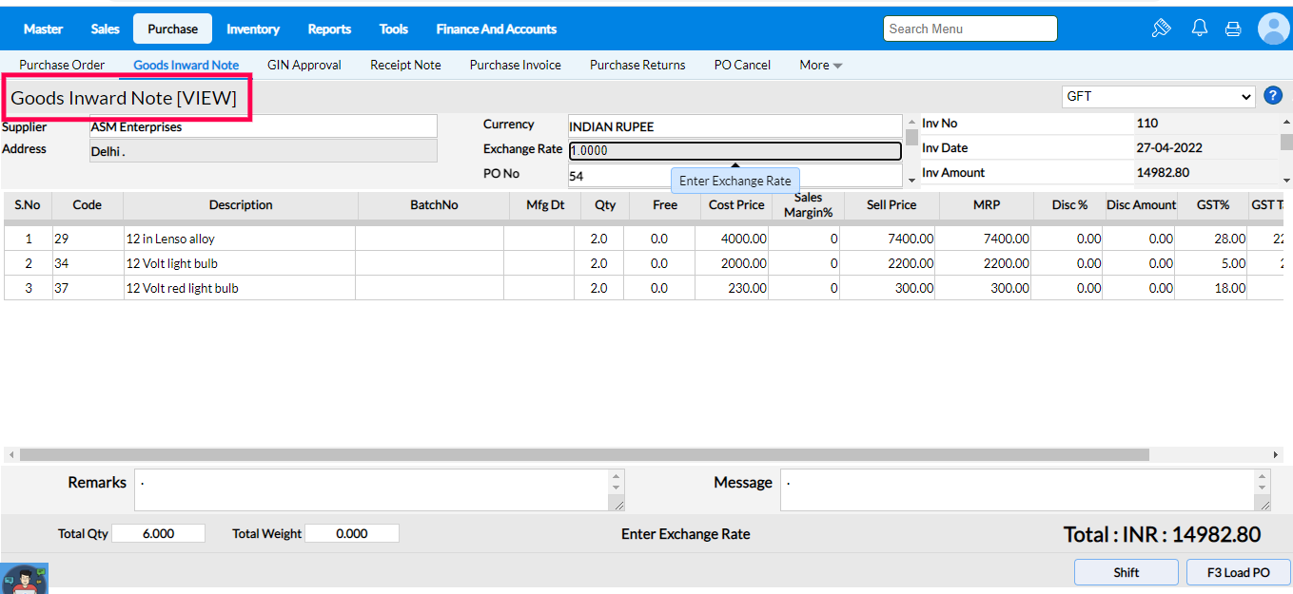Screen dimensions: 1293x594
Task: Click the paintbrush theme icon
Action: [1161, 29]
